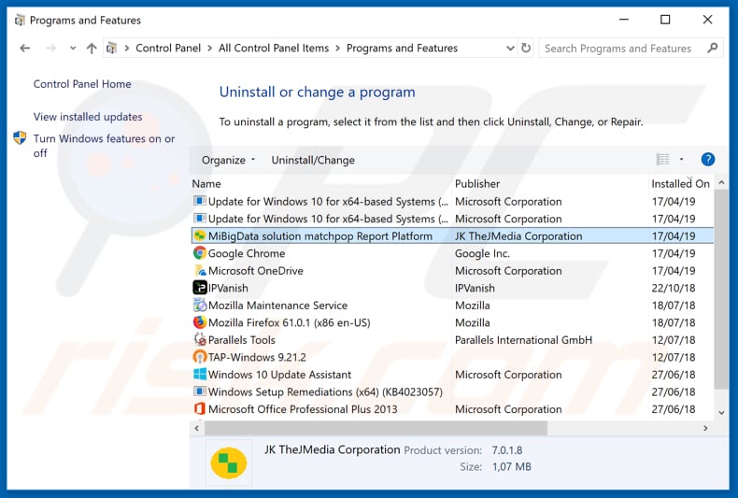The width and height of the screenshot is (738, 498).
Task: Click the vertical scrollbar up arrow
Action: click(x=721, y=182)
